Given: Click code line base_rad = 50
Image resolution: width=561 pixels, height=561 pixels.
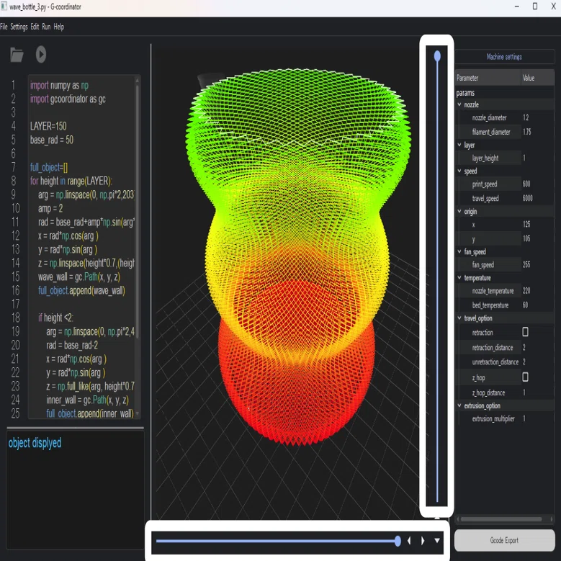Looking at the screenshot, I should (x=52, y=140).
